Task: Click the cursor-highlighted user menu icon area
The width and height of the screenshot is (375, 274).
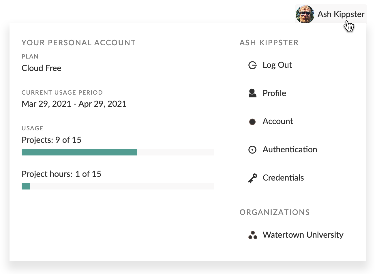Action: tap(349, 26)
